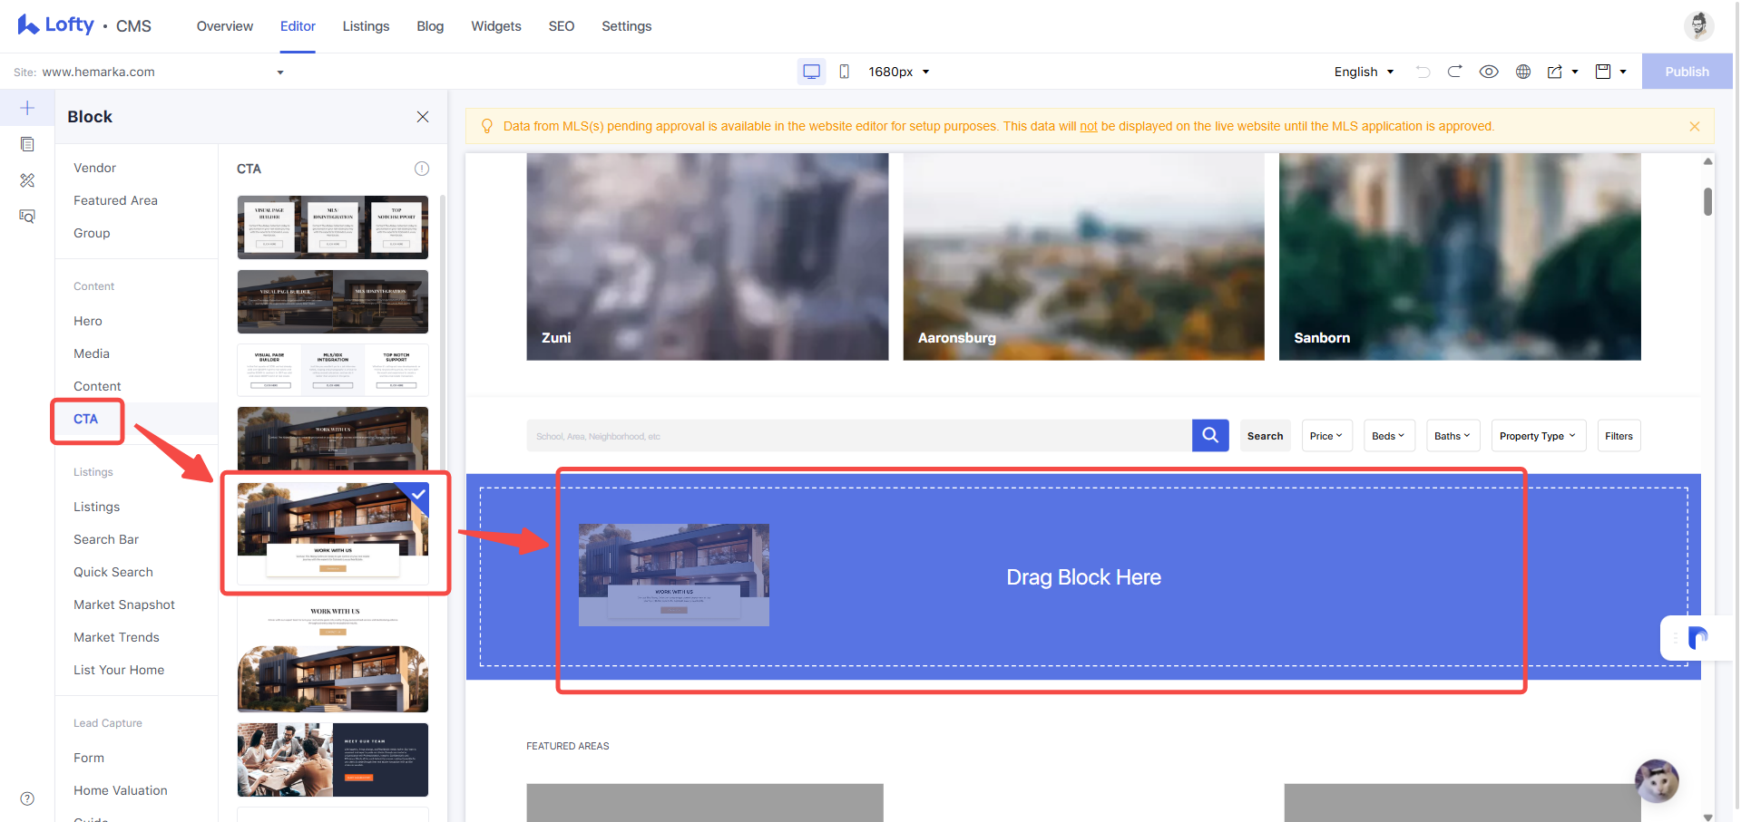The image size is (1741, 822).
Task: Select the Hero block category
Action: point(88,321)
